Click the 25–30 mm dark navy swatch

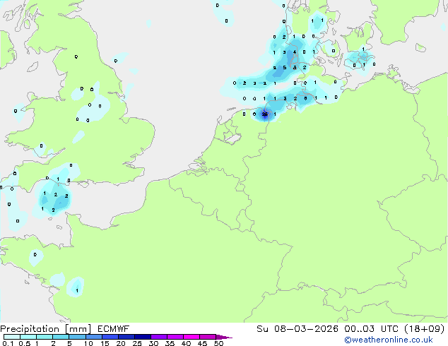point(143,337)
